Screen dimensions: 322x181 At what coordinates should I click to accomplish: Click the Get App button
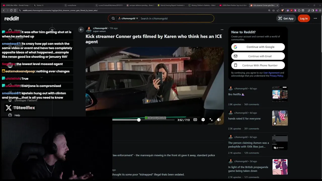286,18
